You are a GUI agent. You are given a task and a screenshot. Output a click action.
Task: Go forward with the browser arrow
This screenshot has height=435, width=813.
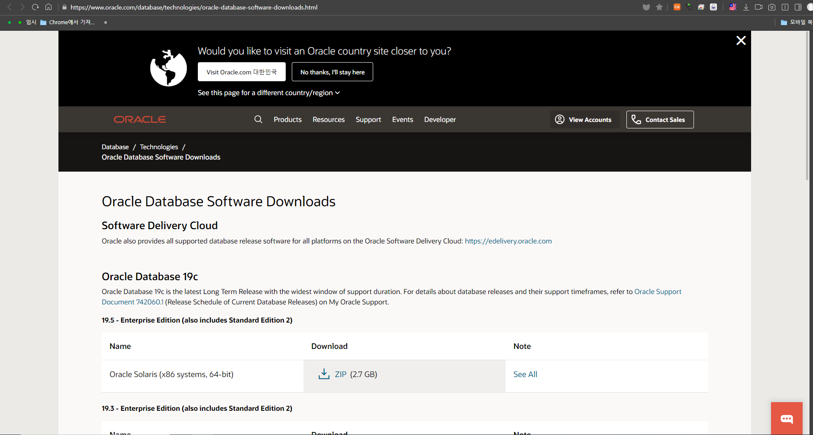pos(23,7)
